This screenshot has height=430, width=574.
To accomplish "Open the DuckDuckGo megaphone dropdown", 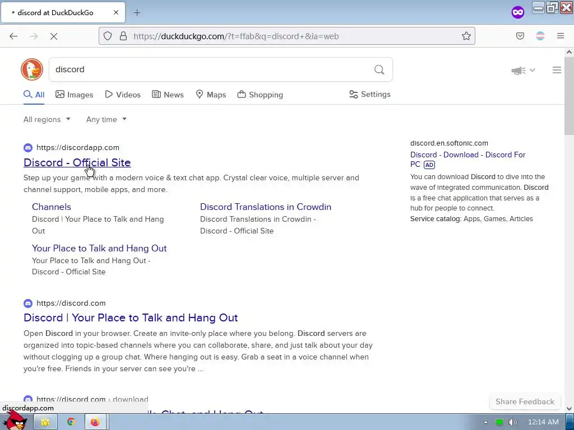I will (x=523, y=70).
